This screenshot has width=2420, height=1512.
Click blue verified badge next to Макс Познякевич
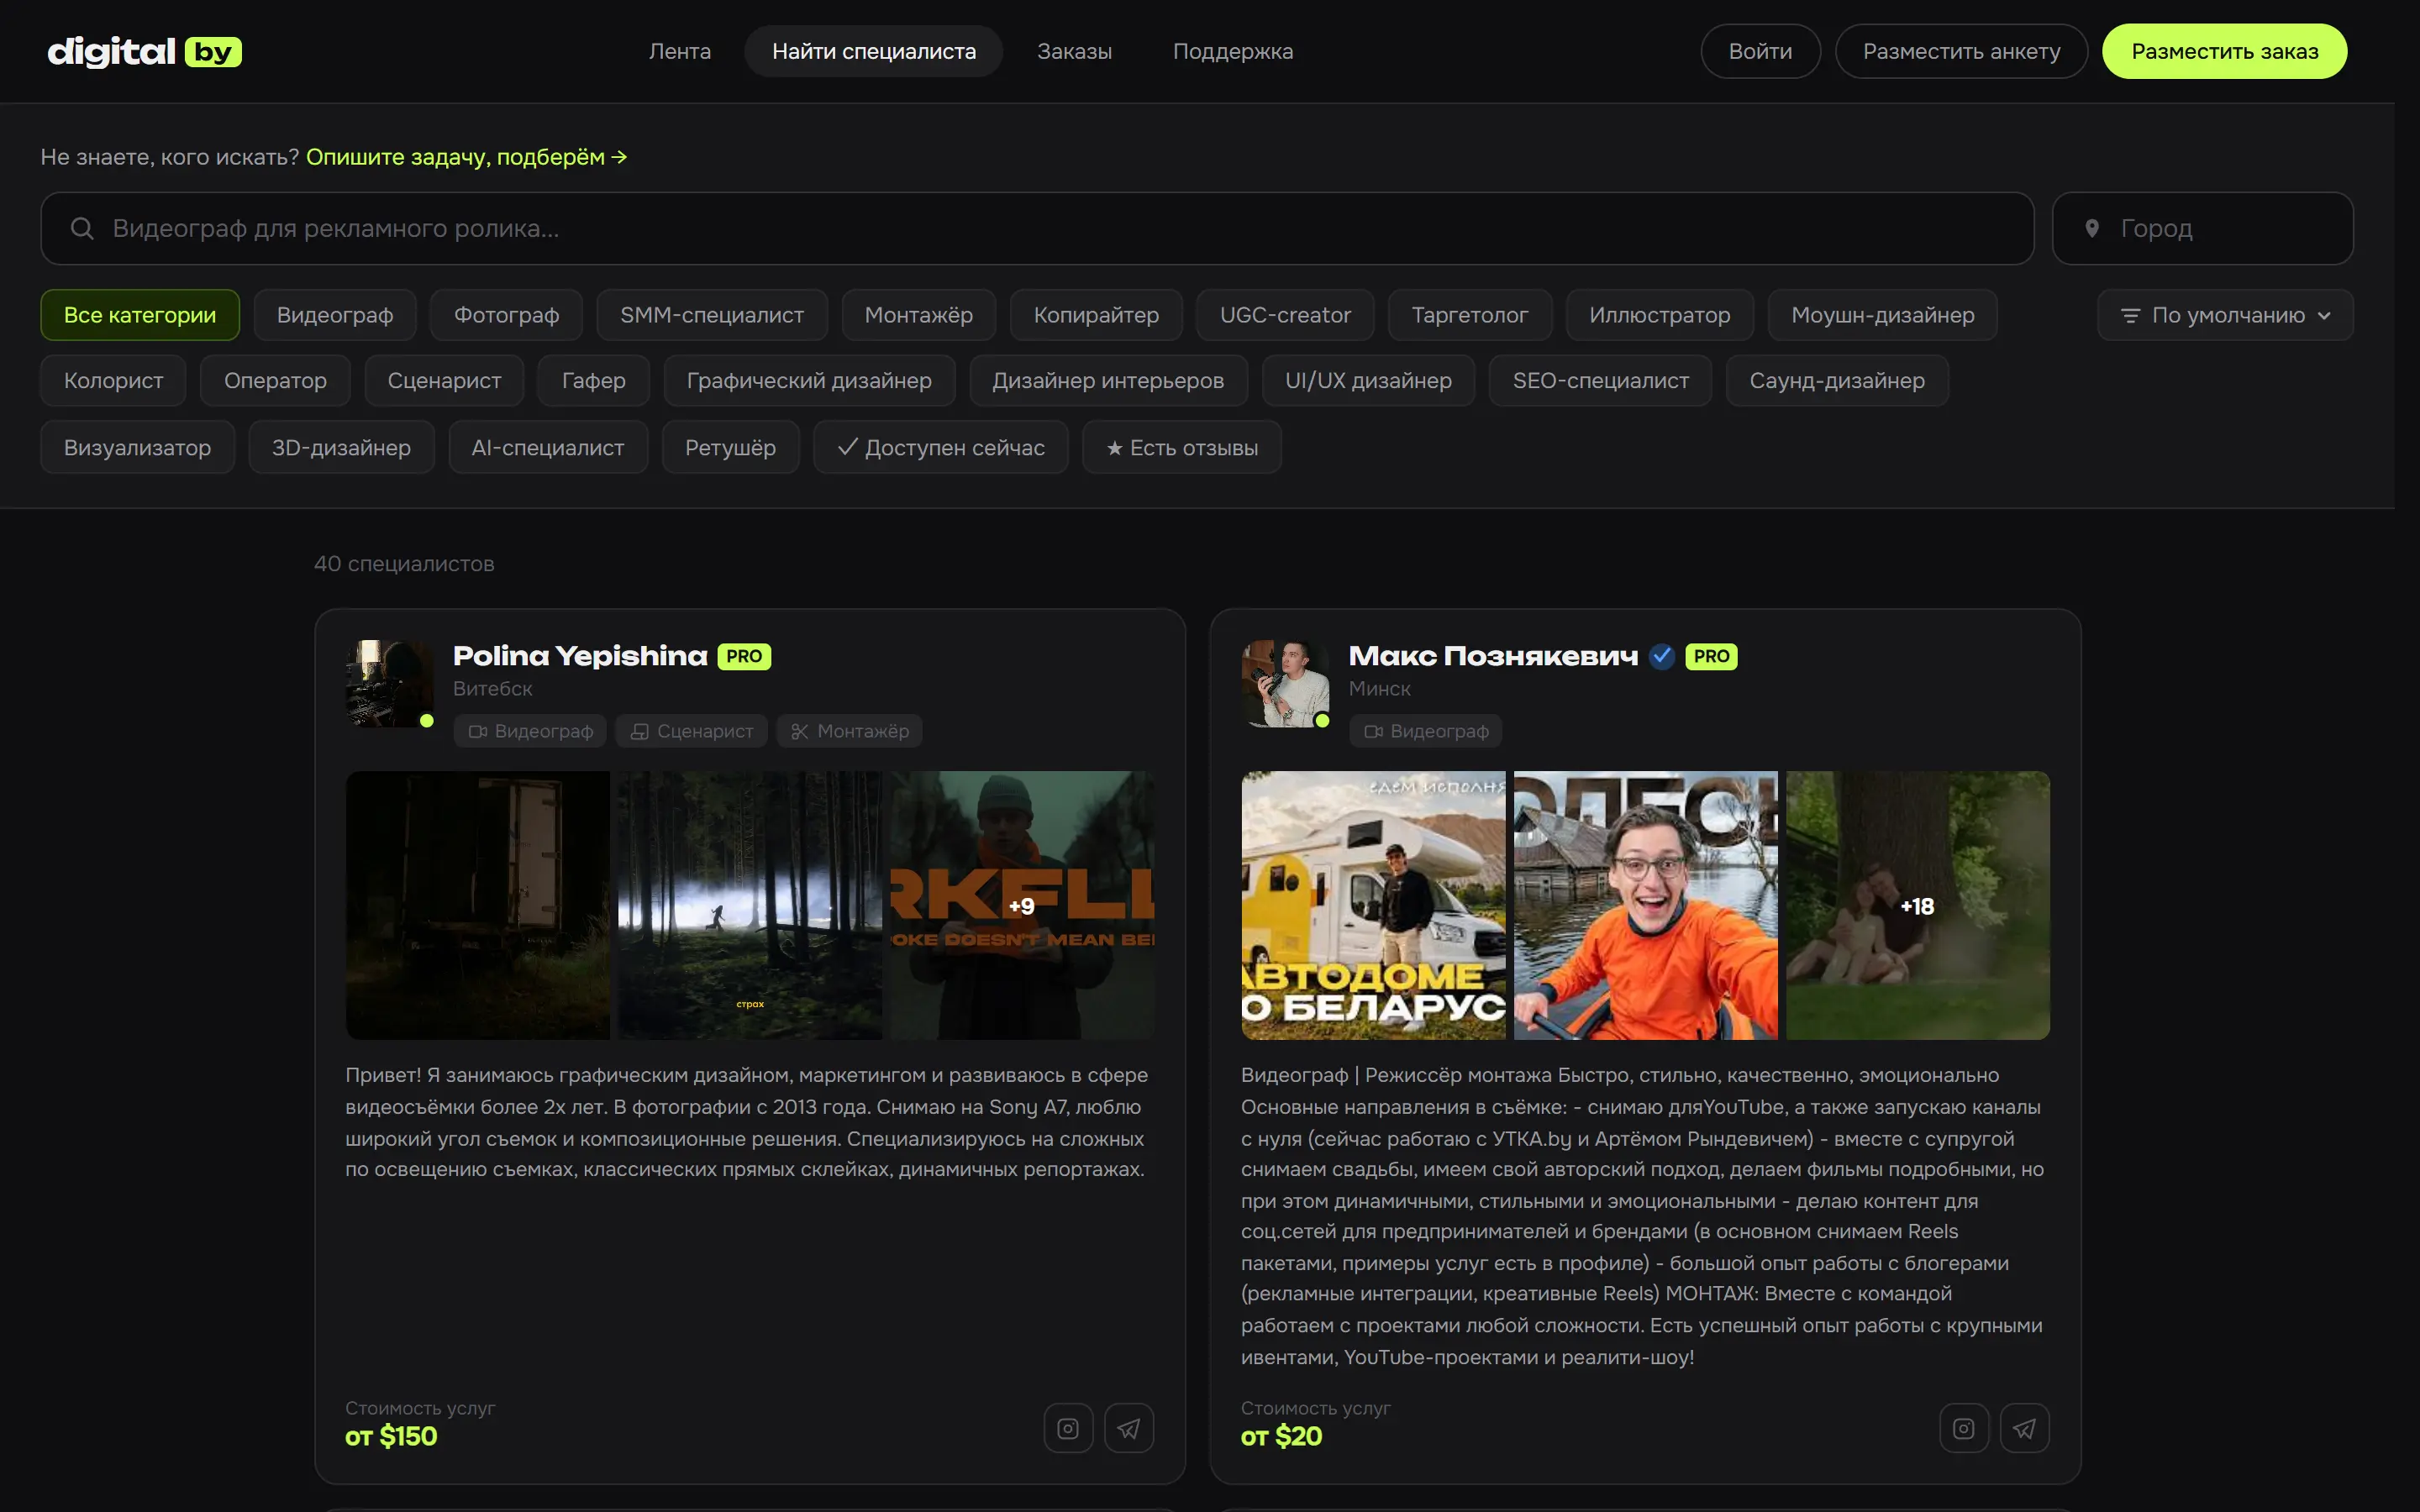point(1661,656)
